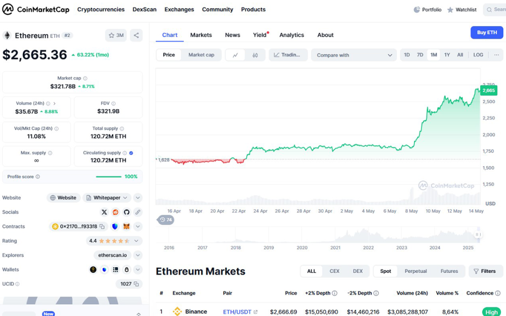Set chart range to 1Y
506x316 pixels.
point(447,55)
